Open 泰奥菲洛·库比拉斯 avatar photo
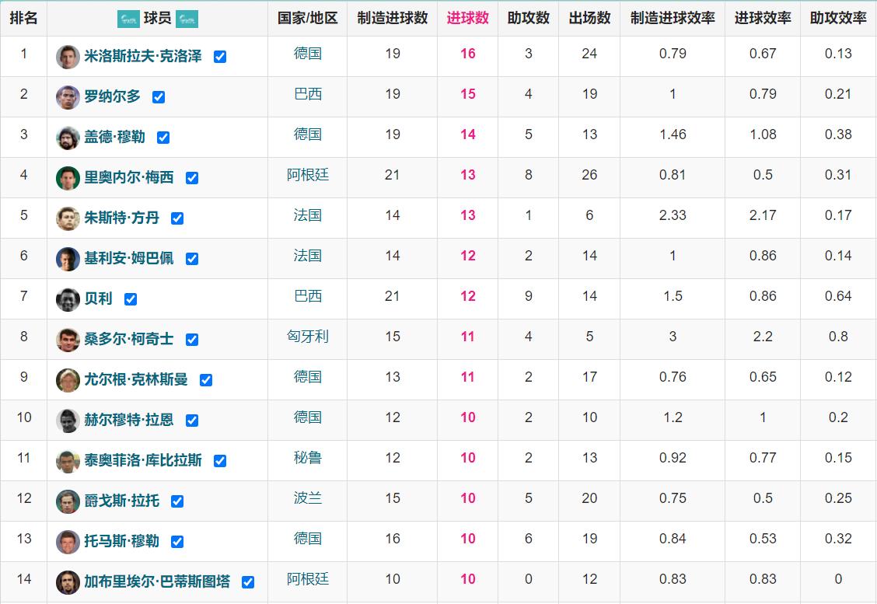877x604 pixels. tap(68, 462)
